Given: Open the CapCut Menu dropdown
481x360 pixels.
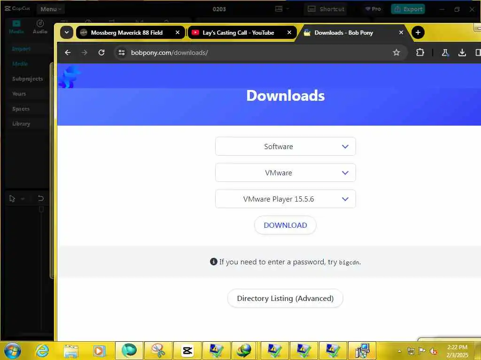Looking at the screenshot, I should [x=51, y=9].
